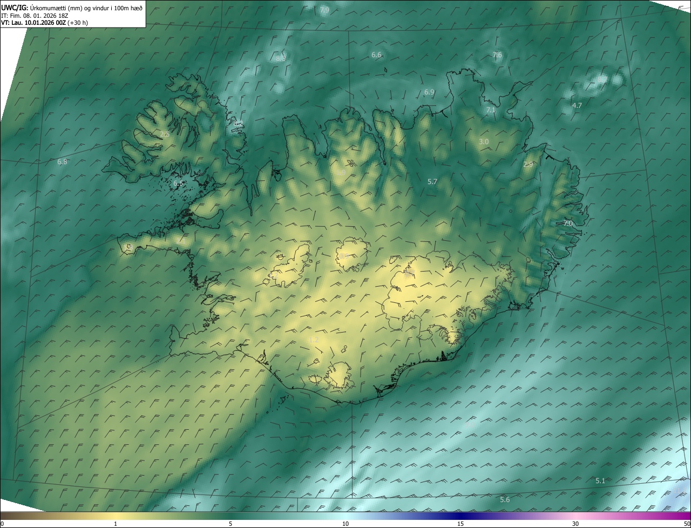Click the 30 tick on the color scale

pos(575,524)
